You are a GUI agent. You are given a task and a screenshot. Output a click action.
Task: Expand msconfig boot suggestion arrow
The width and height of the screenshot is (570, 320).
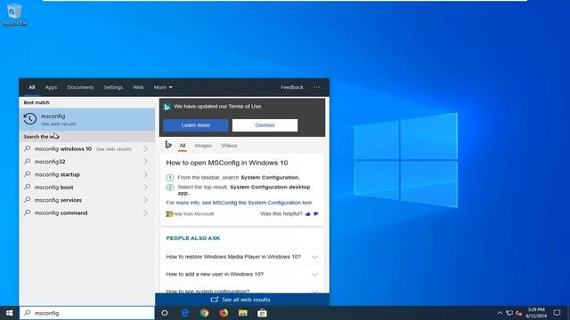click(145, 188)
